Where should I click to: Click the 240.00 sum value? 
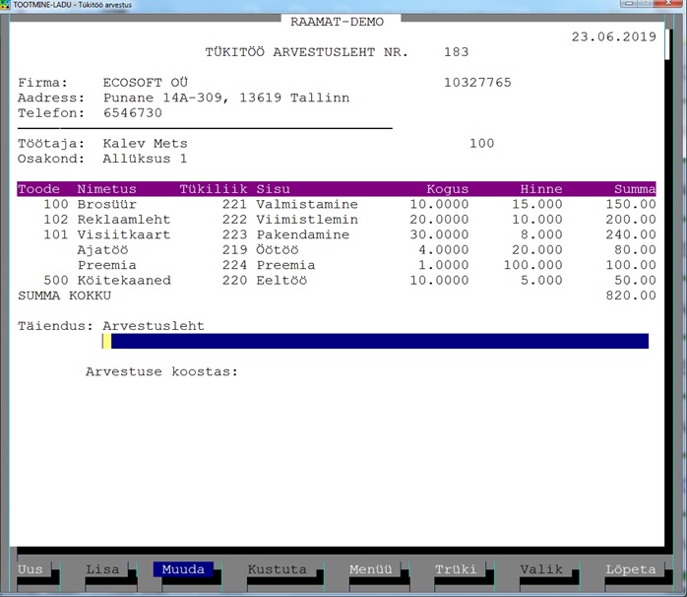[x=631, y=234]
